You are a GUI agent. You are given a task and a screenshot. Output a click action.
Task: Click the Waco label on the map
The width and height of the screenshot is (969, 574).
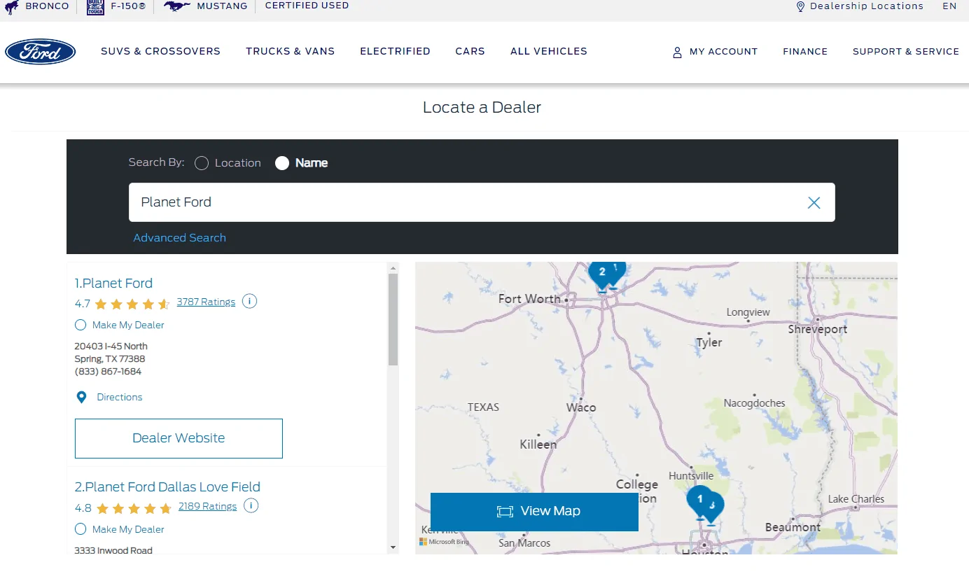pyautogui.click(x=581, y=407)
